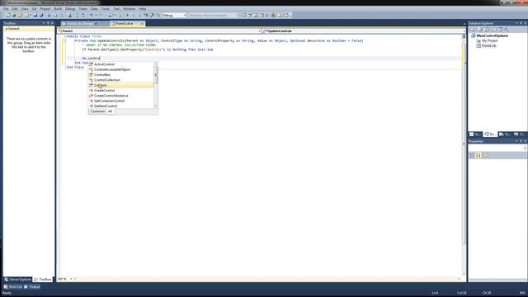Collapse the General group in Toolbox
This screenshot has width=528, height=297.
6,29
